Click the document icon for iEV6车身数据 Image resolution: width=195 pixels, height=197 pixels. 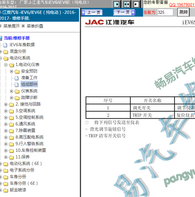coord(5,45)
